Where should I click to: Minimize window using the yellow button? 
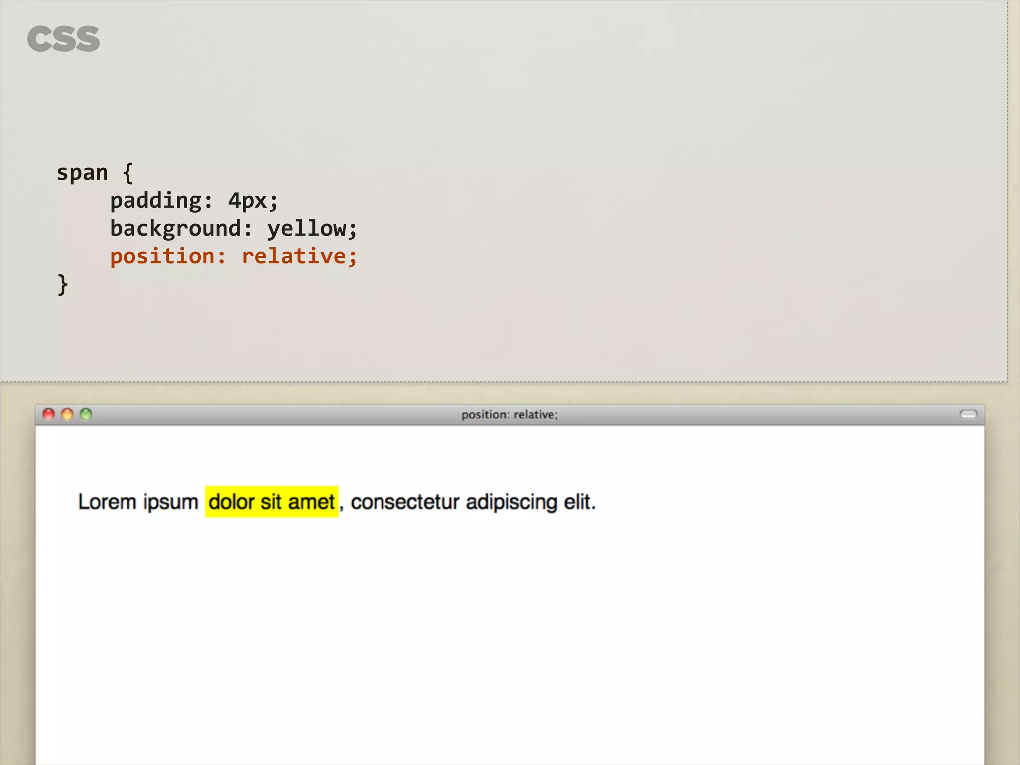(x=67, y=414)
